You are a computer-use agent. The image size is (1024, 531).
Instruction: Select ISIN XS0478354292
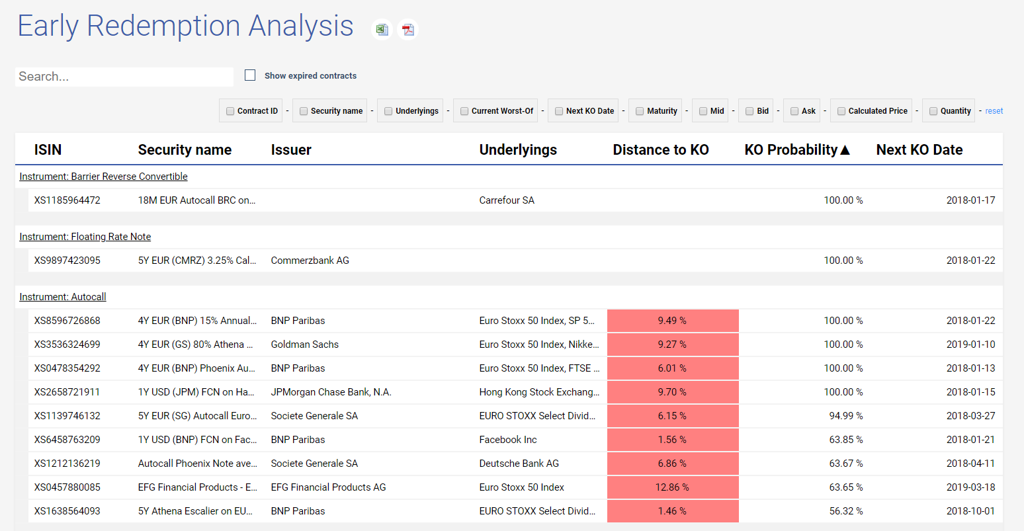[67, 368]
